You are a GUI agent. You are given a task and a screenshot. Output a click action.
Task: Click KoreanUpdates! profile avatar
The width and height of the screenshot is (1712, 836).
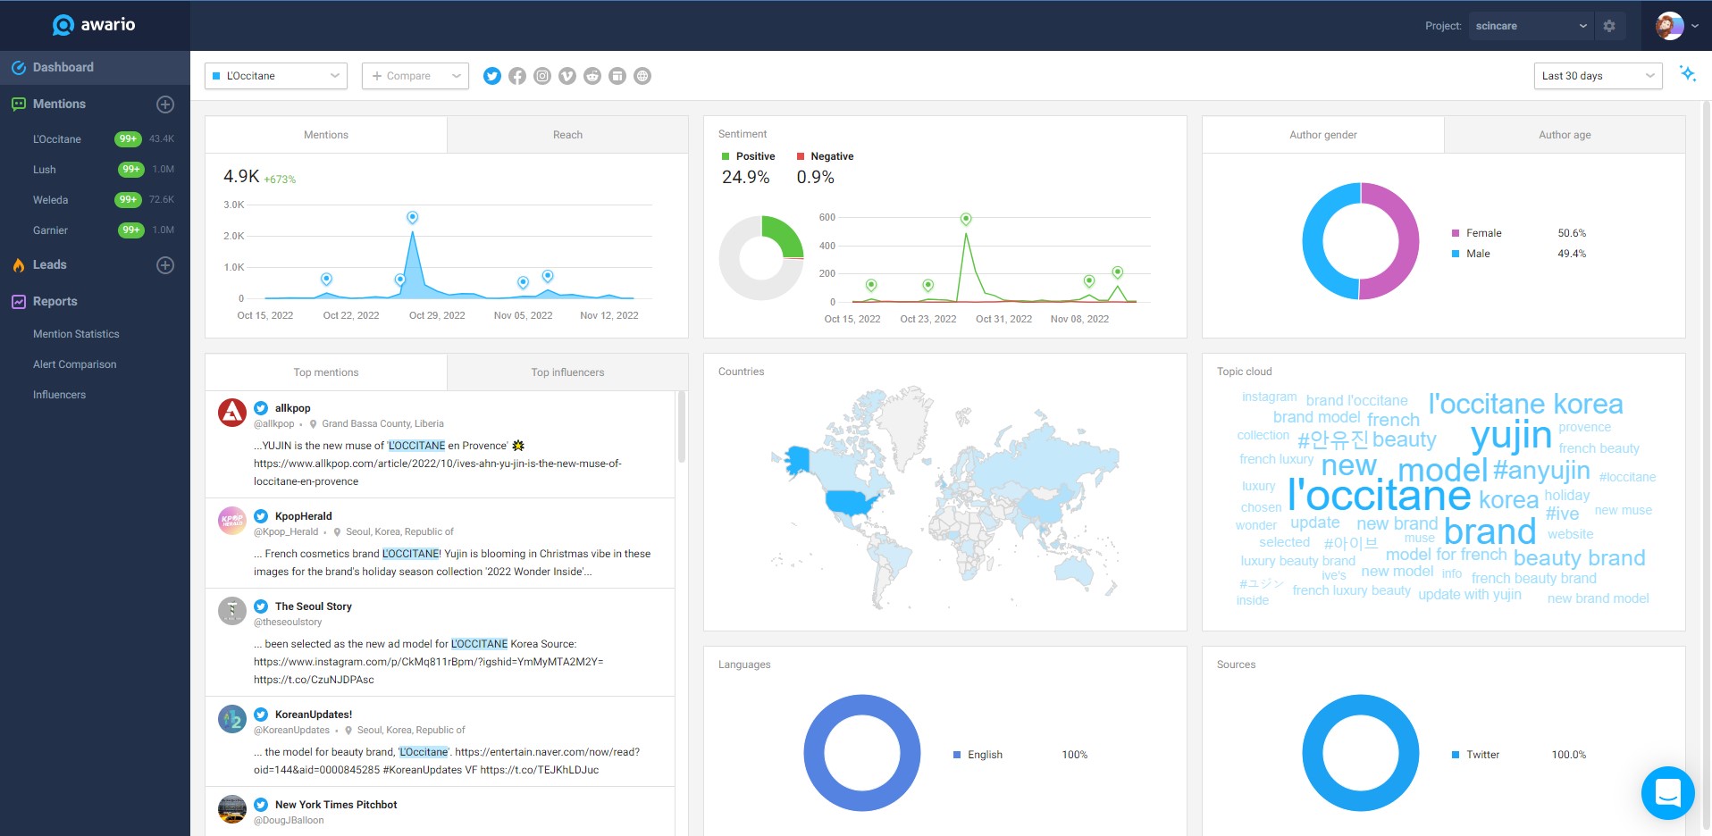click(232, 719)
